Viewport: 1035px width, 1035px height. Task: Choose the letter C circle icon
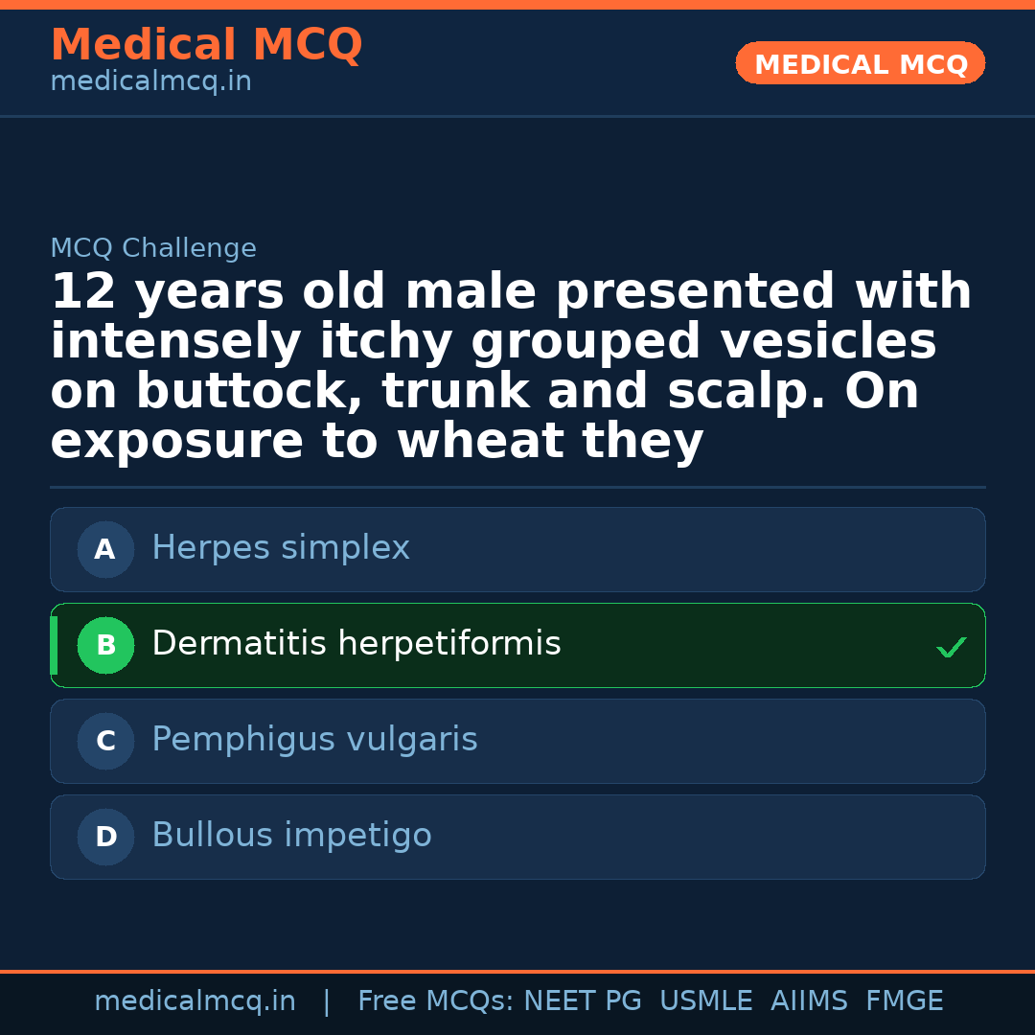click(x=105, y=742)
